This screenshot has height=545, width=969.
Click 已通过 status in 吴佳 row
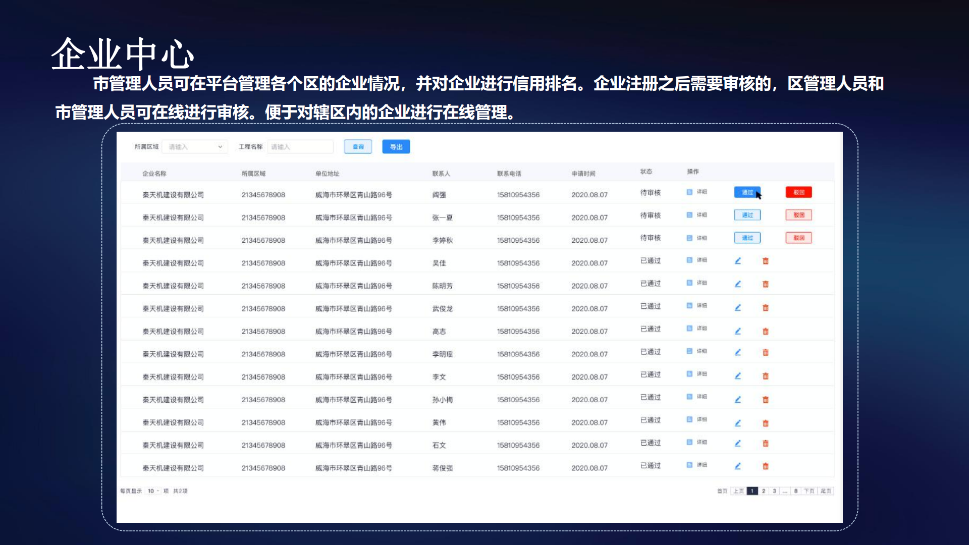(x=650, y=260)
